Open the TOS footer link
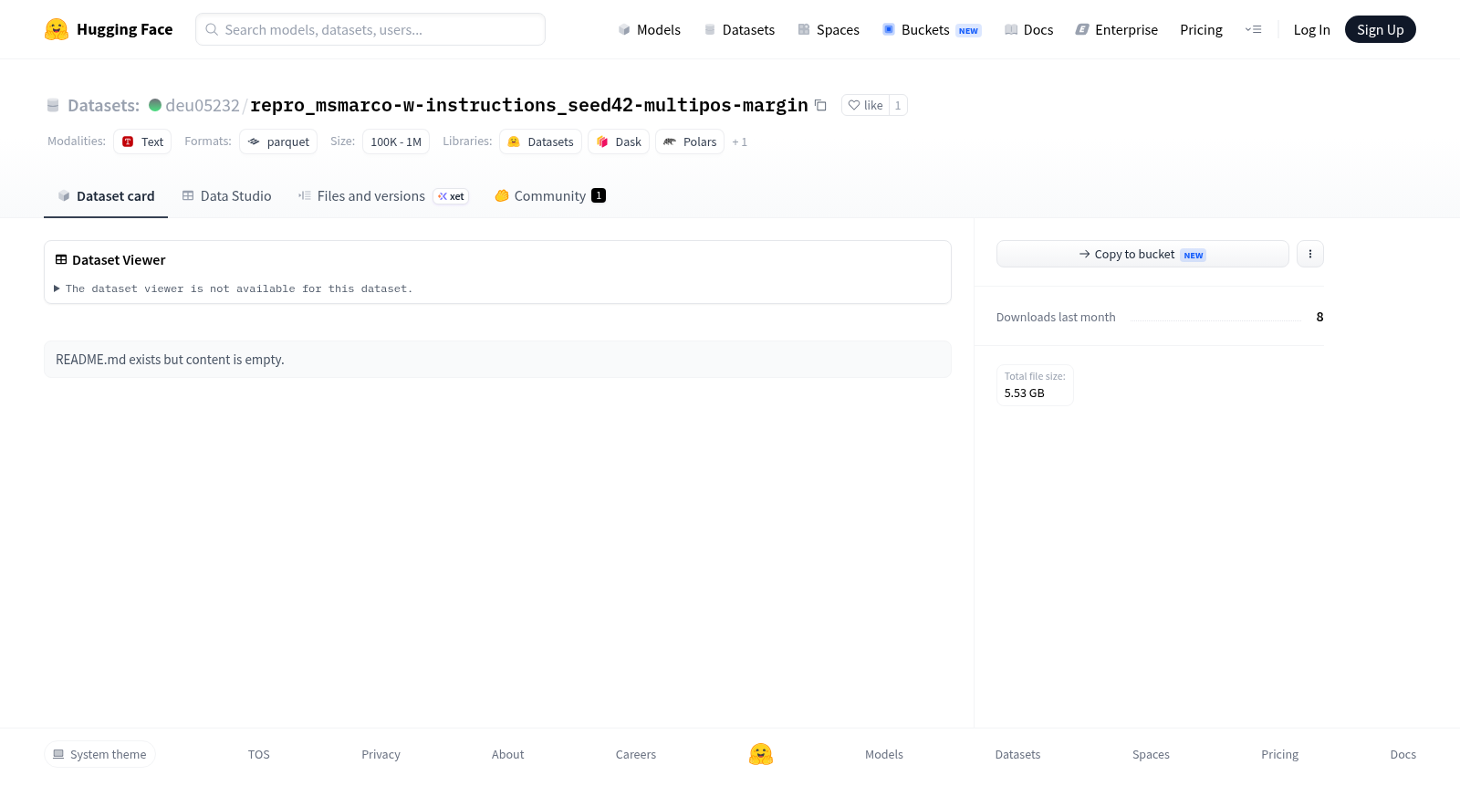 259,754
